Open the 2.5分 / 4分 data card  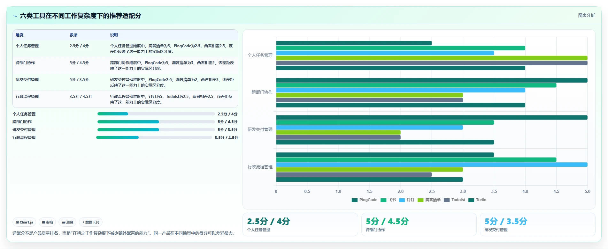click(300, 224)
